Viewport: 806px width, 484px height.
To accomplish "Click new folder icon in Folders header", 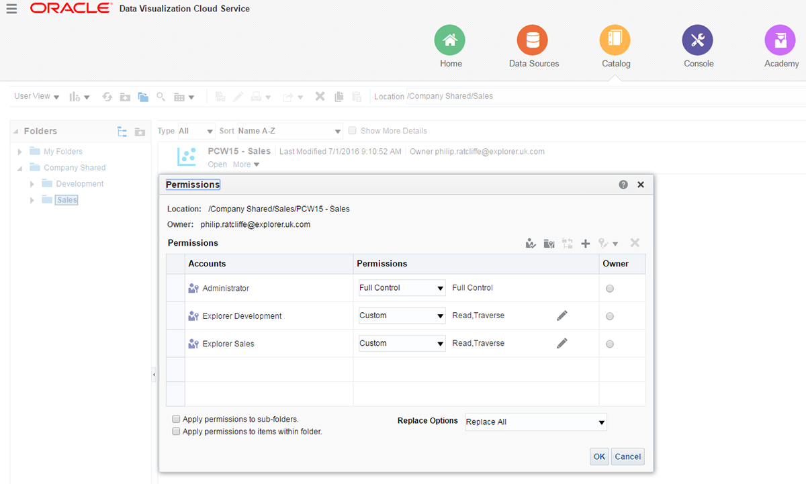I will tap(140, 132).
